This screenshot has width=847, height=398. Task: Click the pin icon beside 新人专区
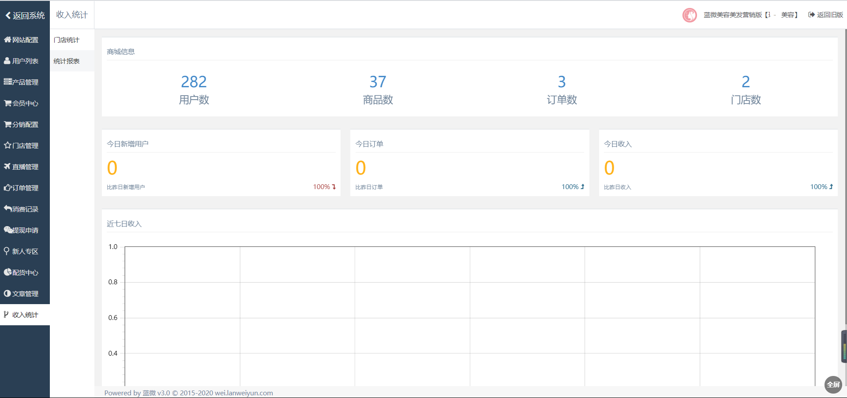pos(7,251)
